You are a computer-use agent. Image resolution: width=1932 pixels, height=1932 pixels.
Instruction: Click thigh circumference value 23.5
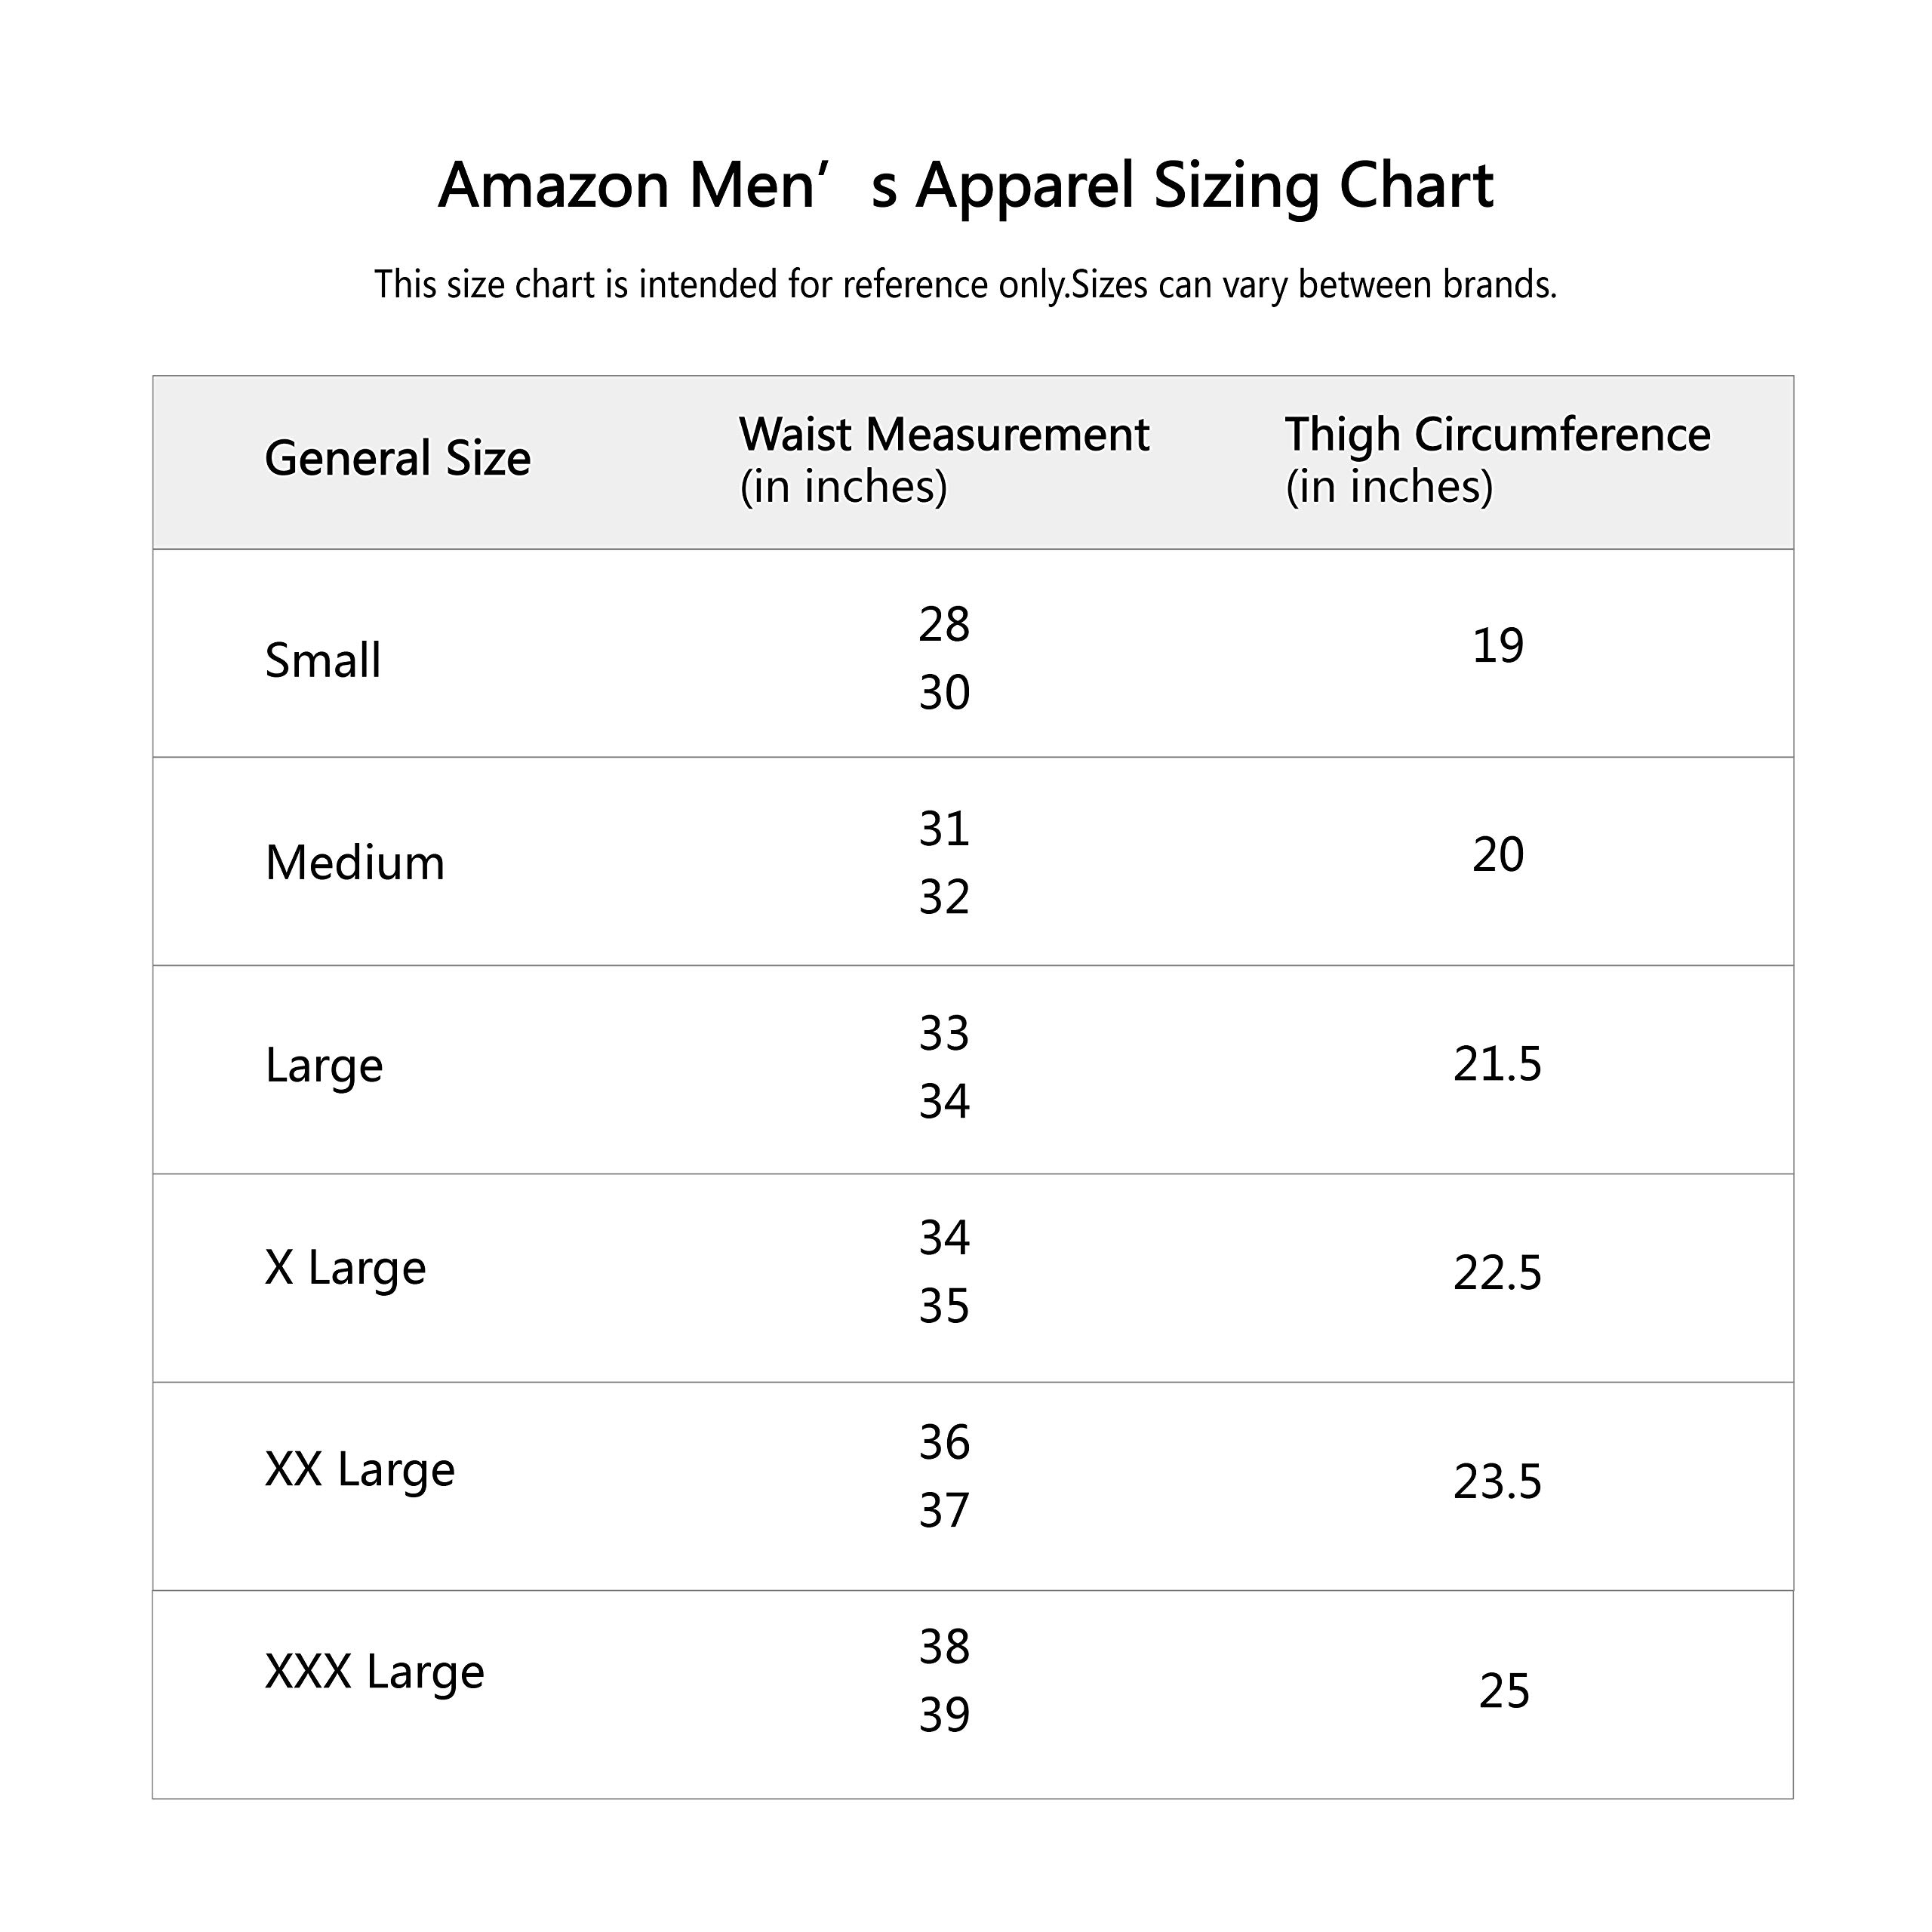click(x=1497, y=1482)
